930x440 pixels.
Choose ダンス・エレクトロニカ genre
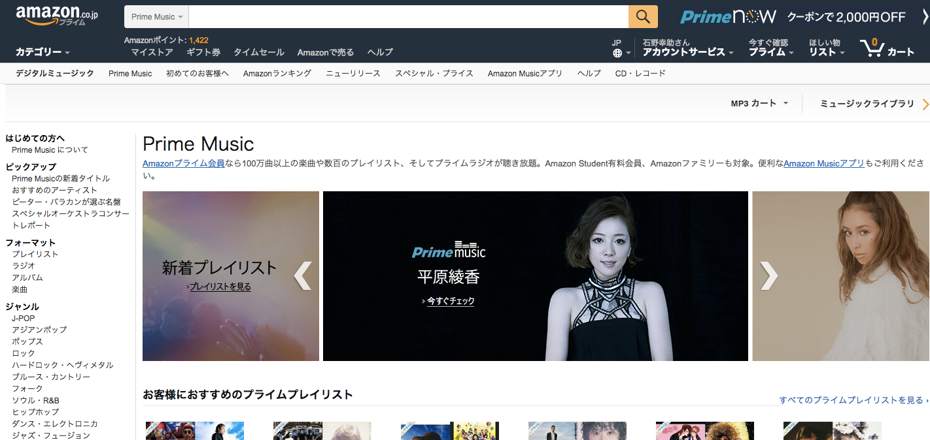(x=55, y=424)
